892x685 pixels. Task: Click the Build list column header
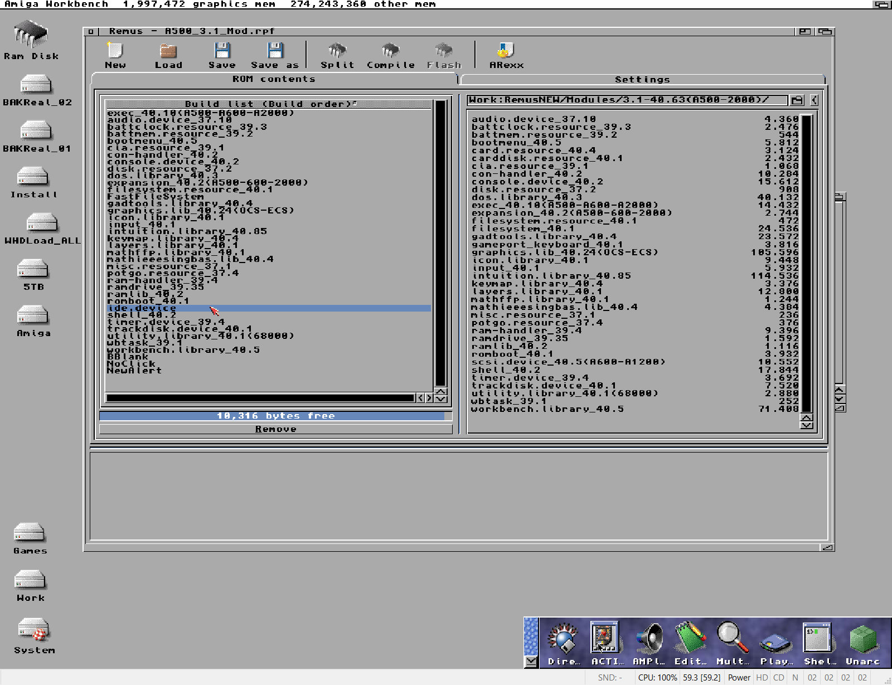(x=268, y=104)
